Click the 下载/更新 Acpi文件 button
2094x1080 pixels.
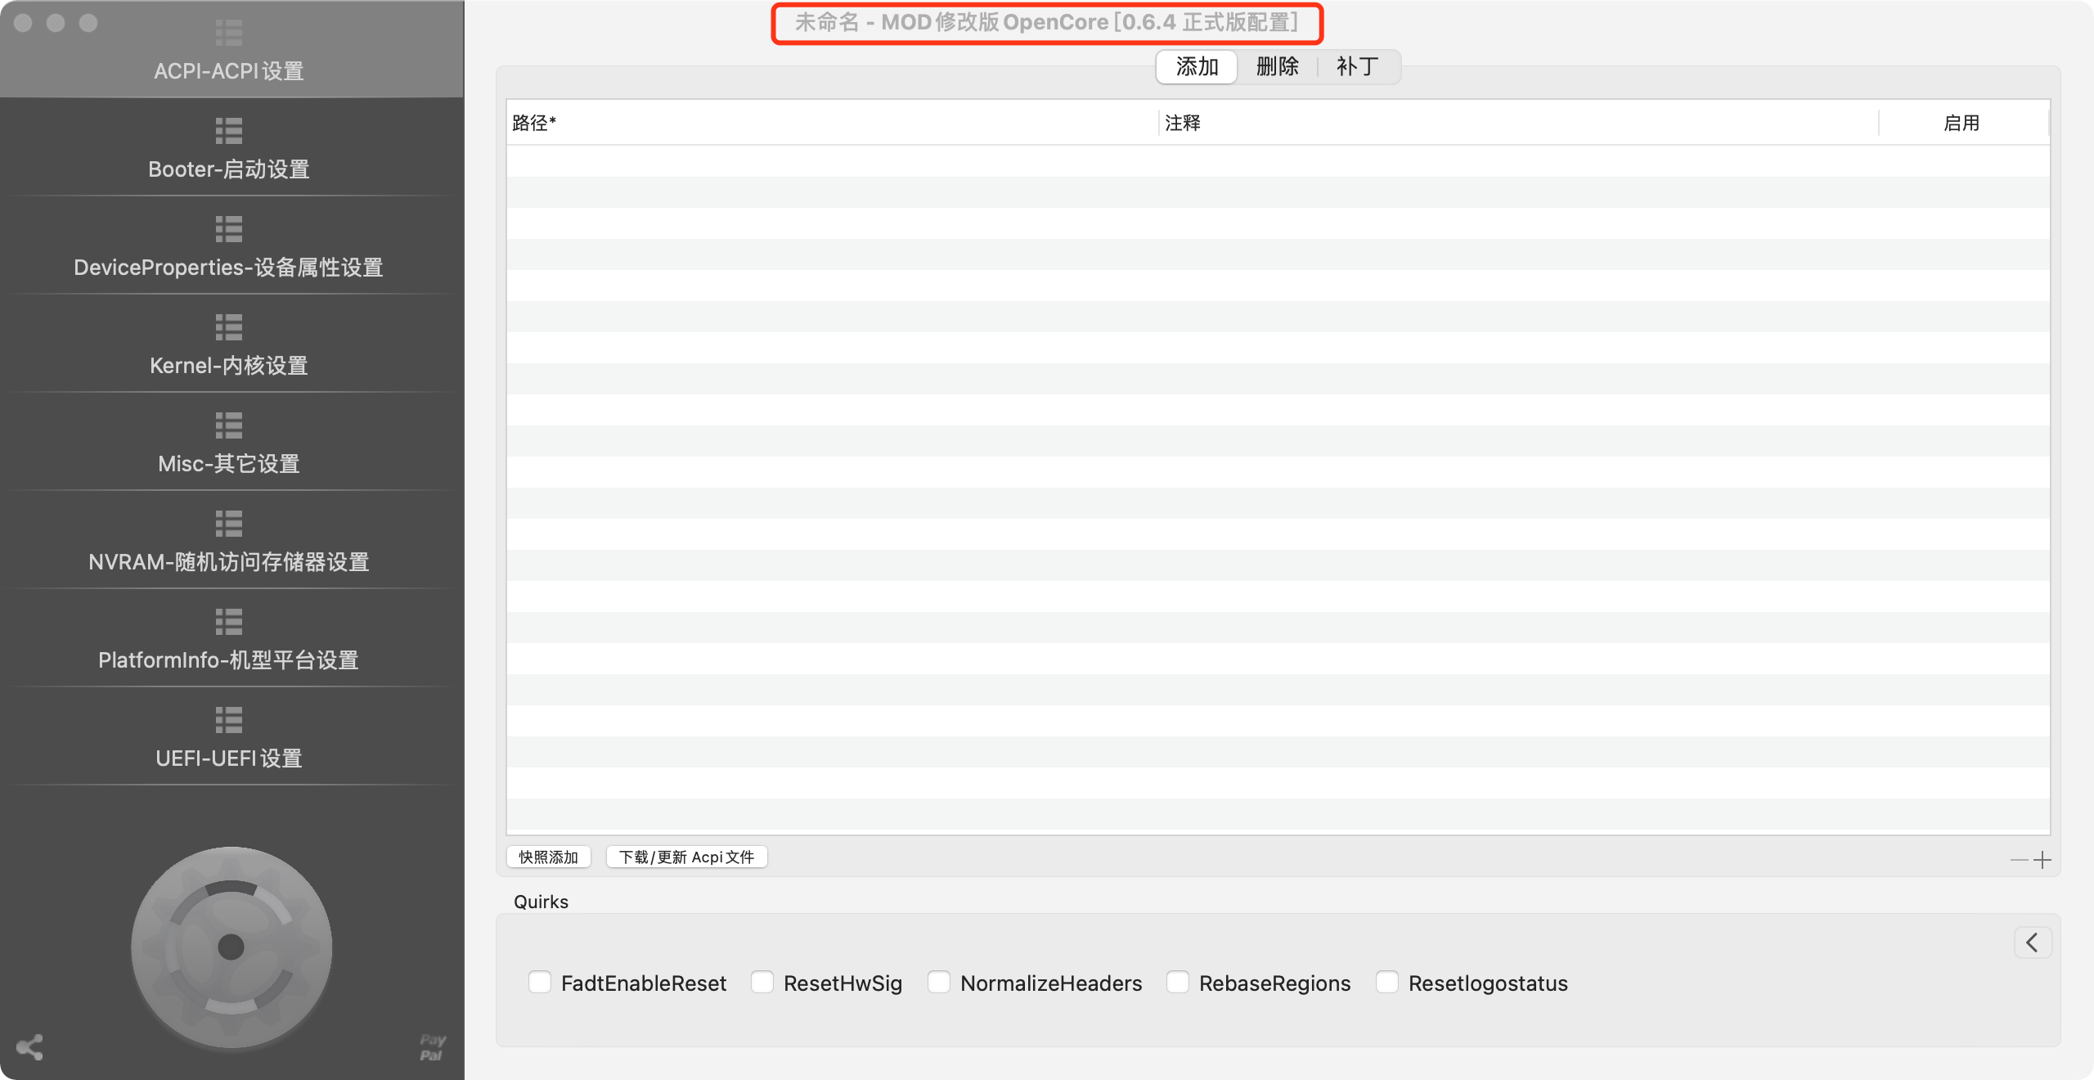pyautogui.click(x=686, y=857)
